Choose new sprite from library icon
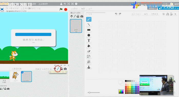 tap(55, 69)
